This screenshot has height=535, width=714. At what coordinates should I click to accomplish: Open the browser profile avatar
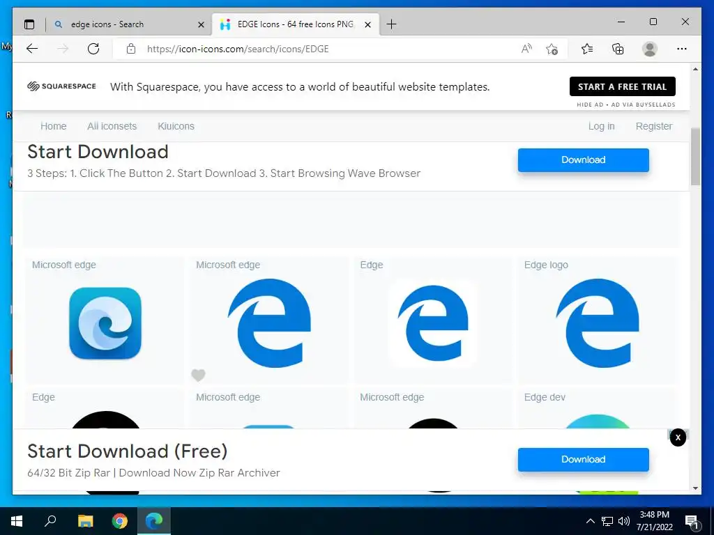pos(650,49)
